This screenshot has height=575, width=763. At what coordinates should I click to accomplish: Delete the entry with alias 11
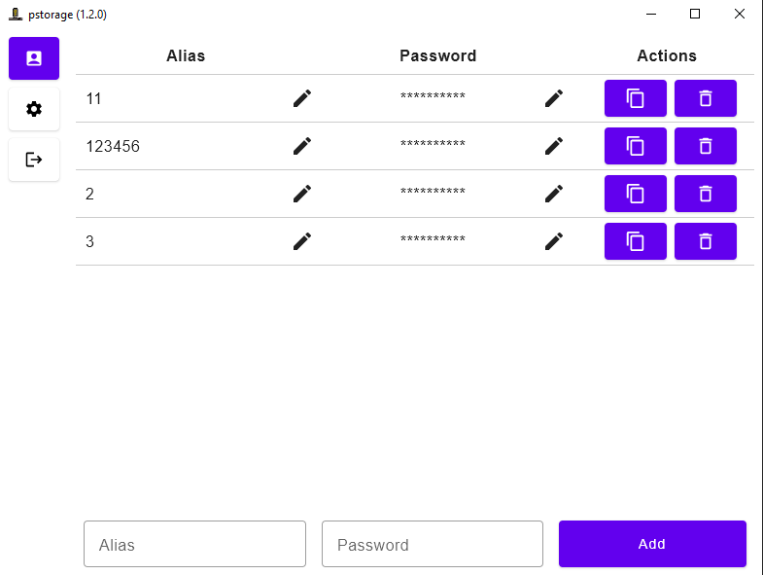(706, 98)
